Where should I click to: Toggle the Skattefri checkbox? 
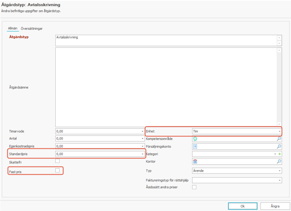pos(58,161)
